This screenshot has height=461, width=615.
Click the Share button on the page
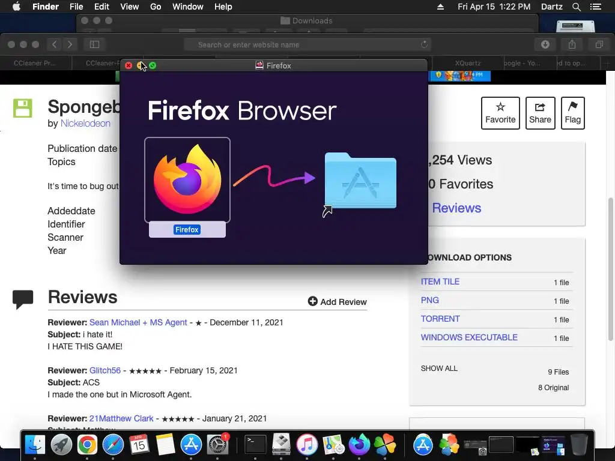click(x=540, y=113)
